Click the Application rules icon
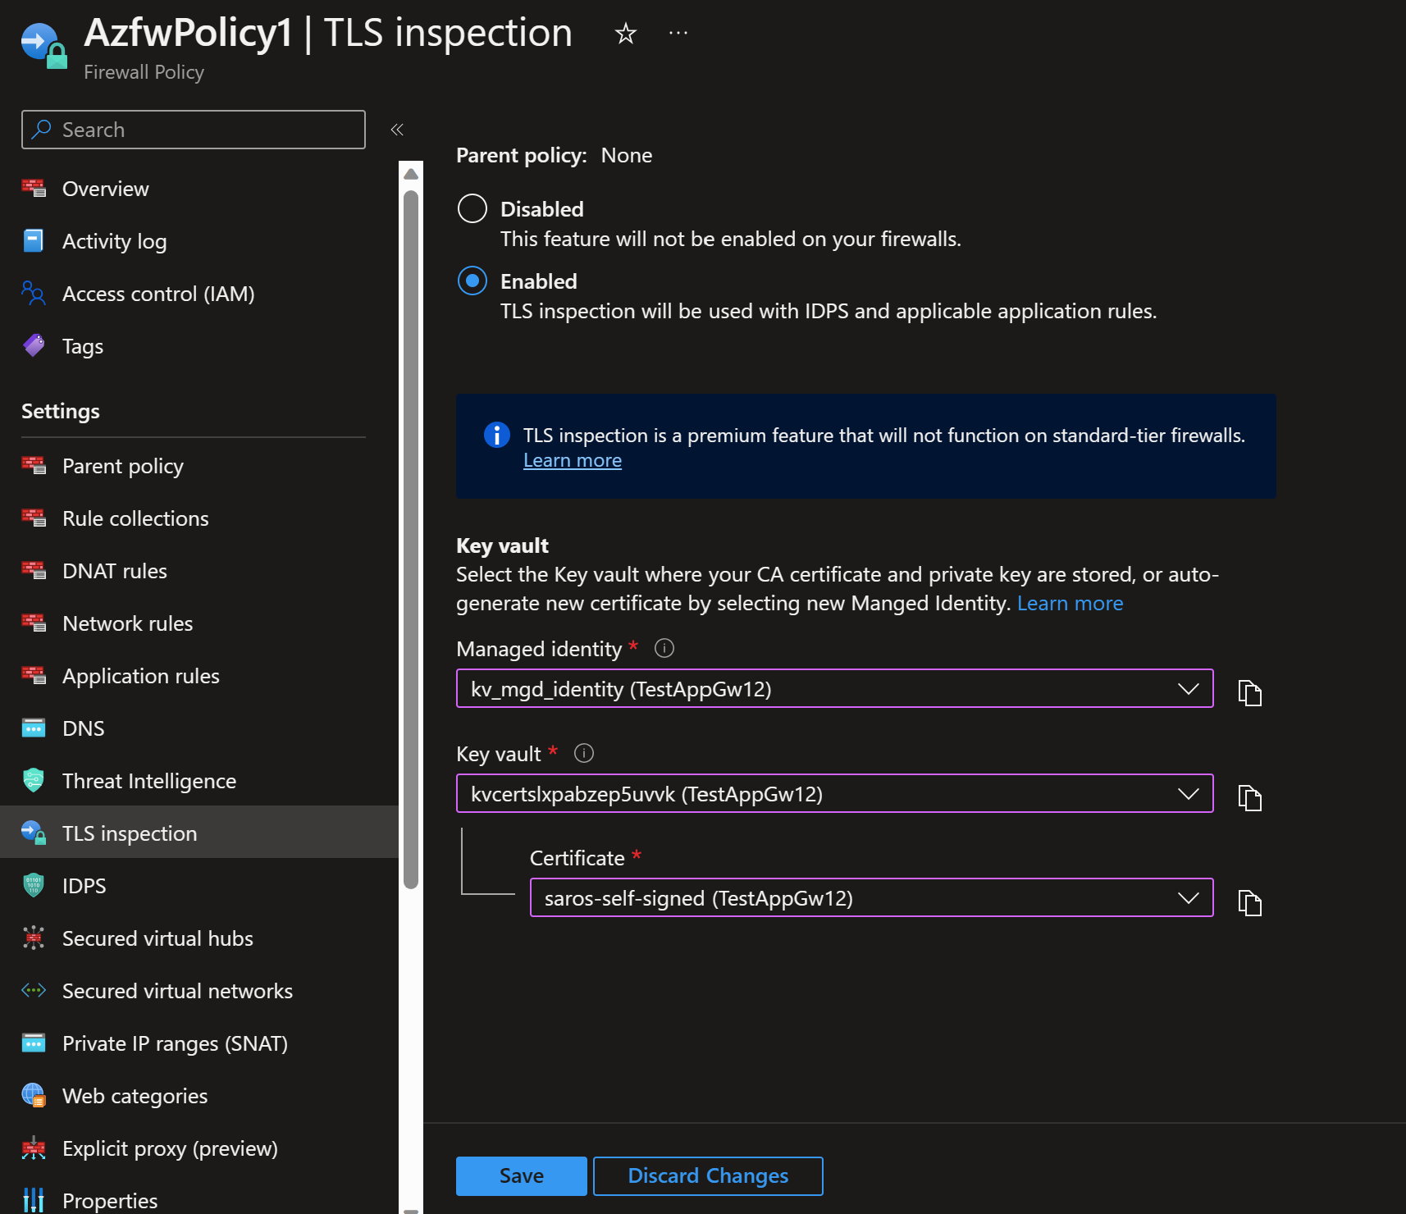The image size is (1406, 1214). pyautogui.click(x=34, y=676)
